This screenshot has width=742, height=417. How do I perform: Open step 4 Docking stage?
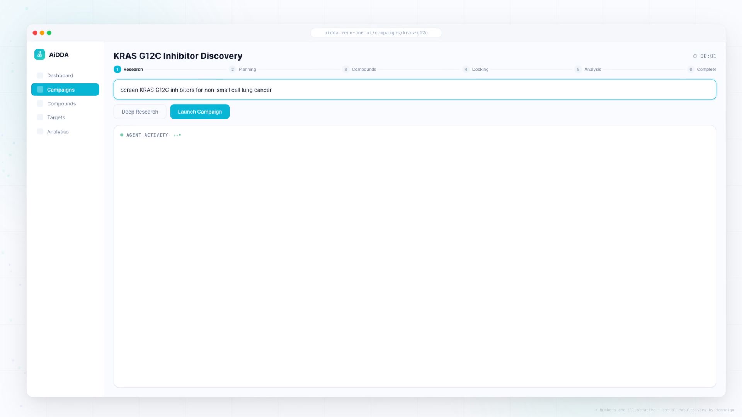click(x=466, y=69)
